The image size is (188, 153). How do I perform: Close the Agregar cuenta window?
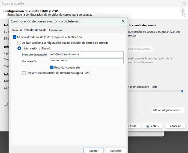(x=184, y=4)
